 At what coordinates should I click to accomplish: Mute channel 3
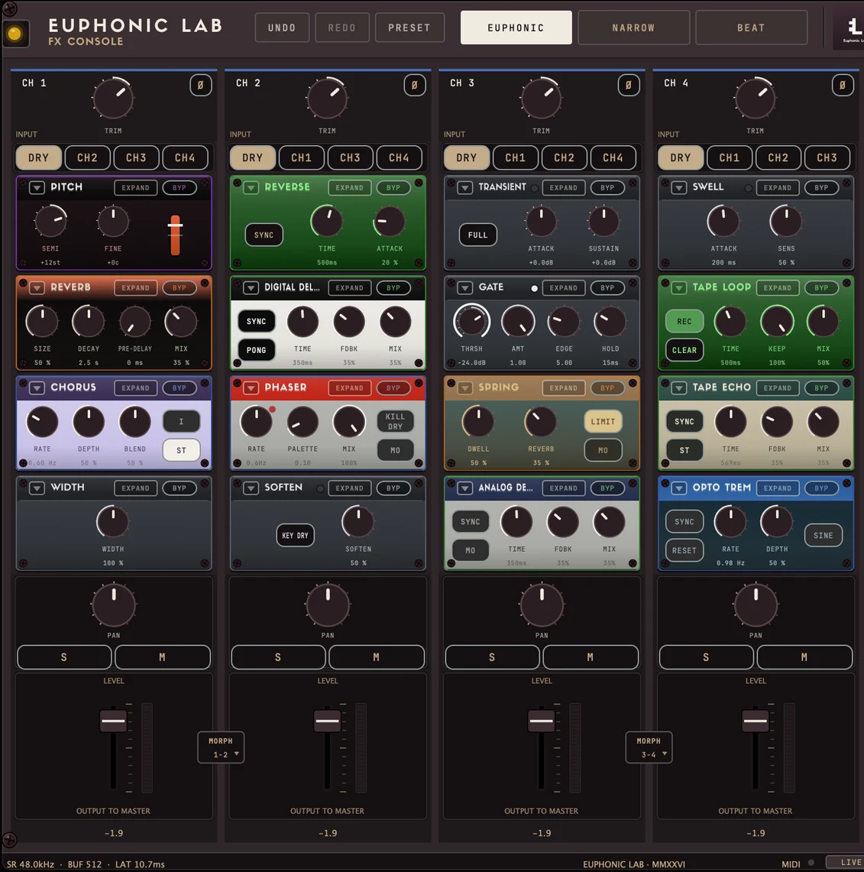(x=590, y=657)
